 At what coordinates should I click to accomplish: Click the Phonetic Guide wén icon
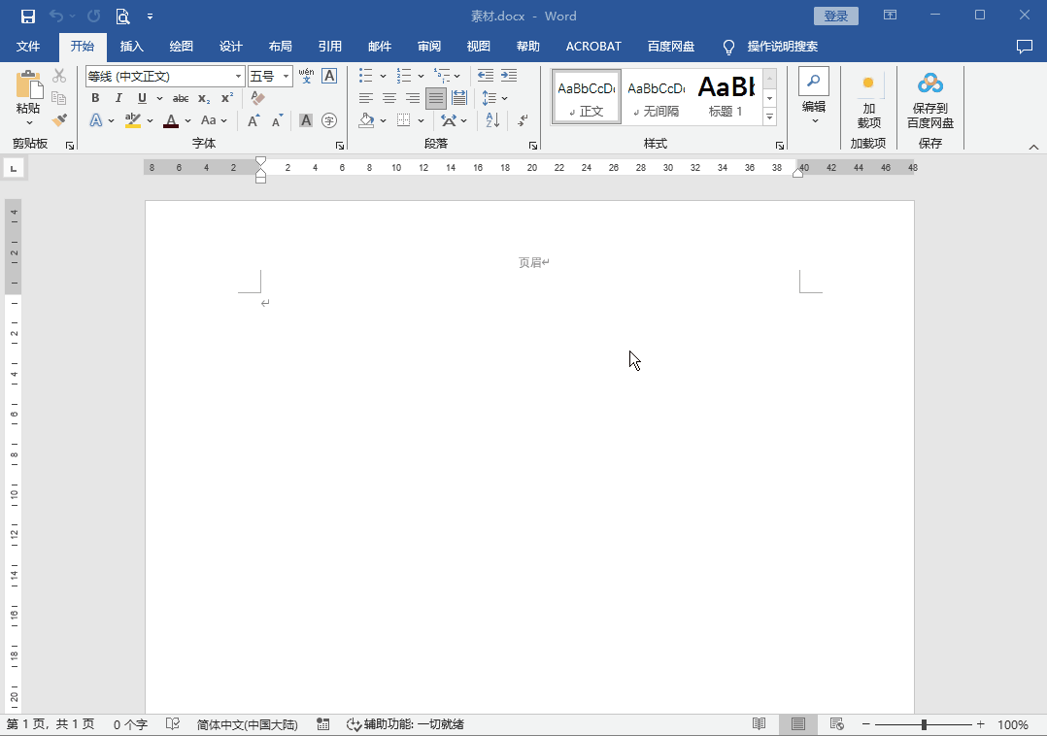[306, 76]
